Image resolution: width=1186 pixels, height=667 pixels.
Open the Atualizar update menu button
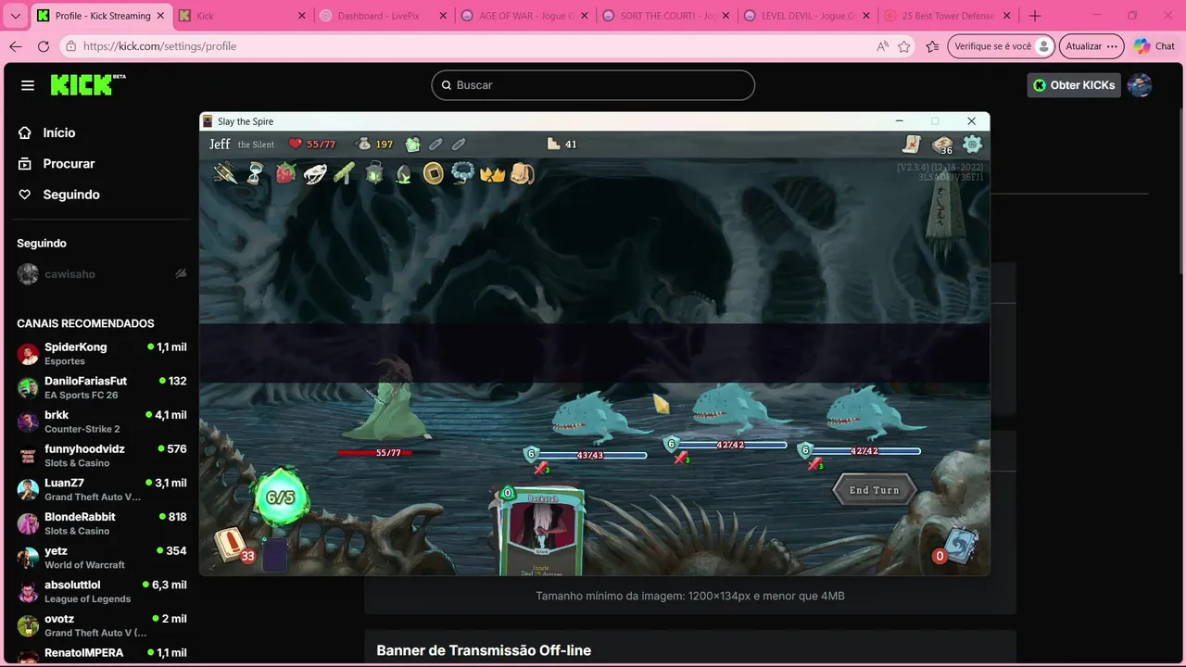pos(1091,46)
